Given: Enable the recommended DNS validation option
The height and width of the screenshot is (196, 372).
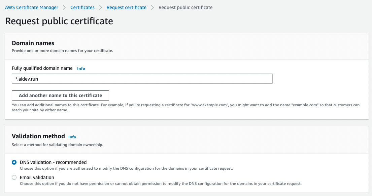Looking at the screenshot, I should pos(14,162).
